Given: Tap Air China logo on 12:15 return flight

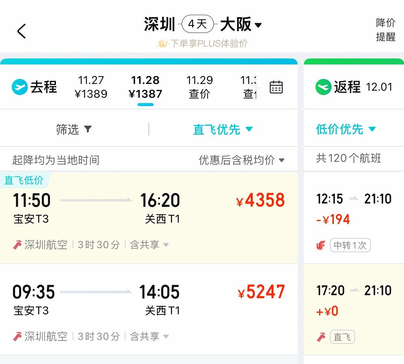Looking at the screenshot, I should tap(321, 245).
